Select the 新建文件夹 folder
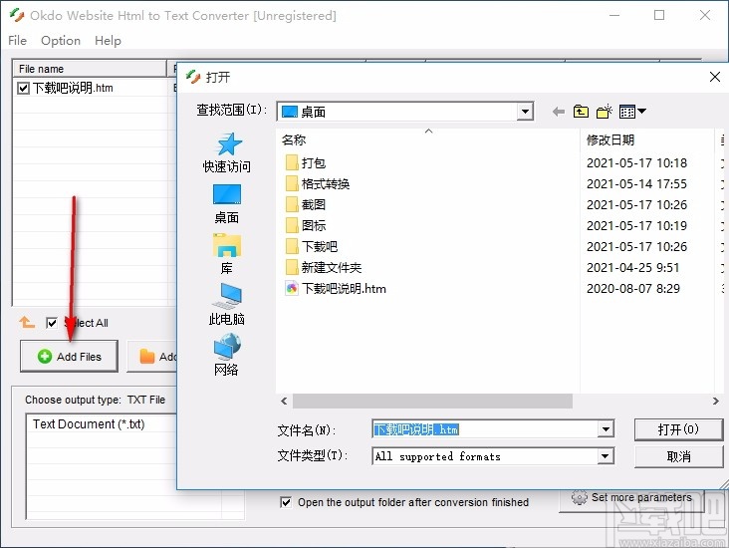 click(x=324, y=267)
